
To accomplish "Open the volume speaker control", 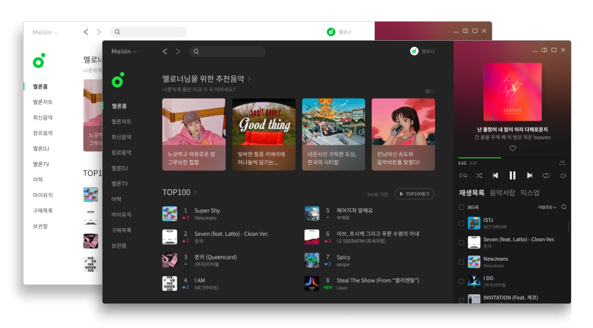I will [x=563, y=176].
